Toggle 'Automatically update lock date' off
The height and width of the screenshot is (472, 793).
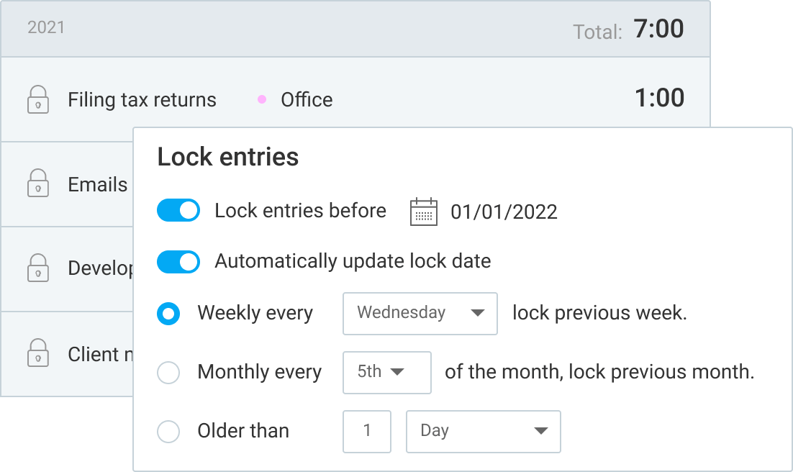pos(178,261)
